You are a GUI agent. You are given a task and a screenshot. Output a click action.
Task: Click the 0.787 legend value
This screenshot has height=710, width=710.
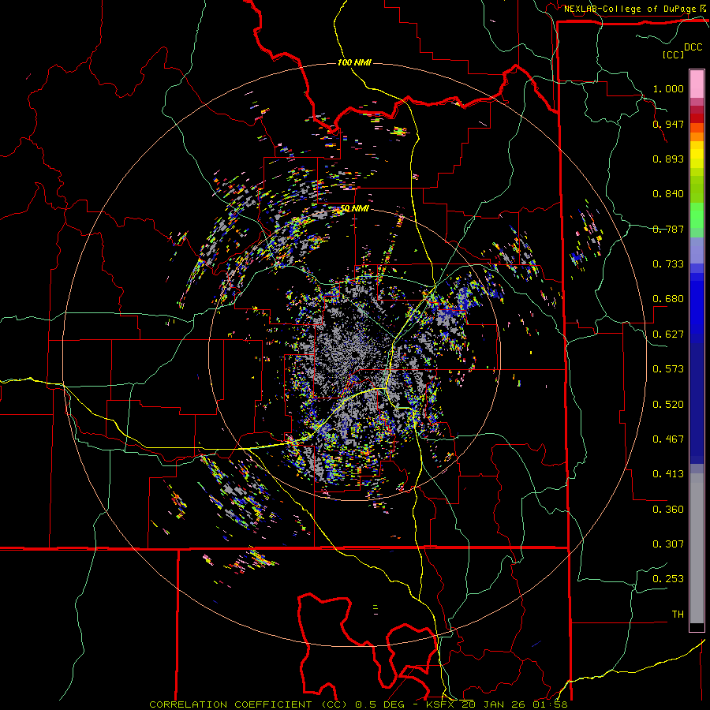[x=668, y=229]
